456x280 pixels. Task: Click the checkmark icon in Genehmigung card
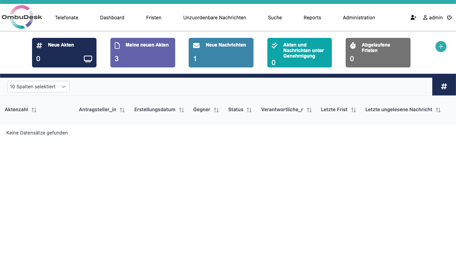(274, 45)
